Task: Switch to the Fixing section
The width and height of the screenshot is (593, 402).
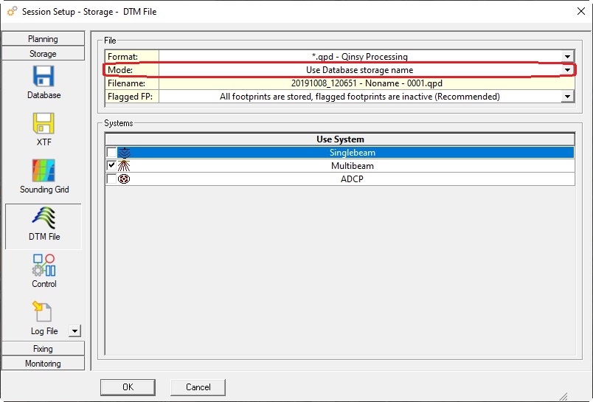Action: click(43, 349)
